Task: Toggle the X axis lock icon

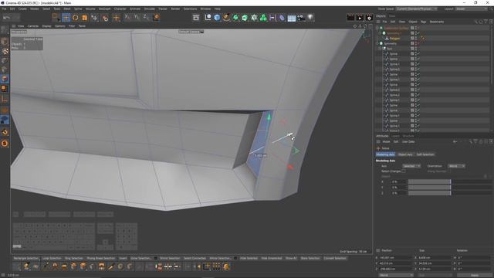Action: click(127, 17)
